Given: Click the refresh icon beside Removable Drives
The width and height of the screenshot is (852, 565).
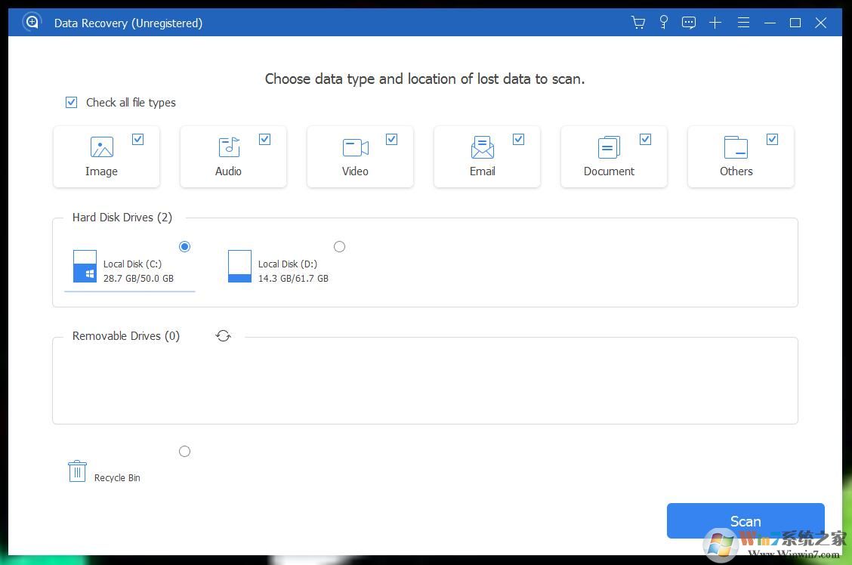Looking at the screenshot, I should click(x=224, y=335).
